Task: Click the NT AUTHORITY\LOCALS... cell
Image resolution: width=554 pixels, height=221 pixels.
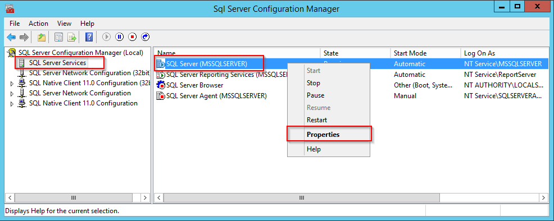Action: [x=503, y=85]
